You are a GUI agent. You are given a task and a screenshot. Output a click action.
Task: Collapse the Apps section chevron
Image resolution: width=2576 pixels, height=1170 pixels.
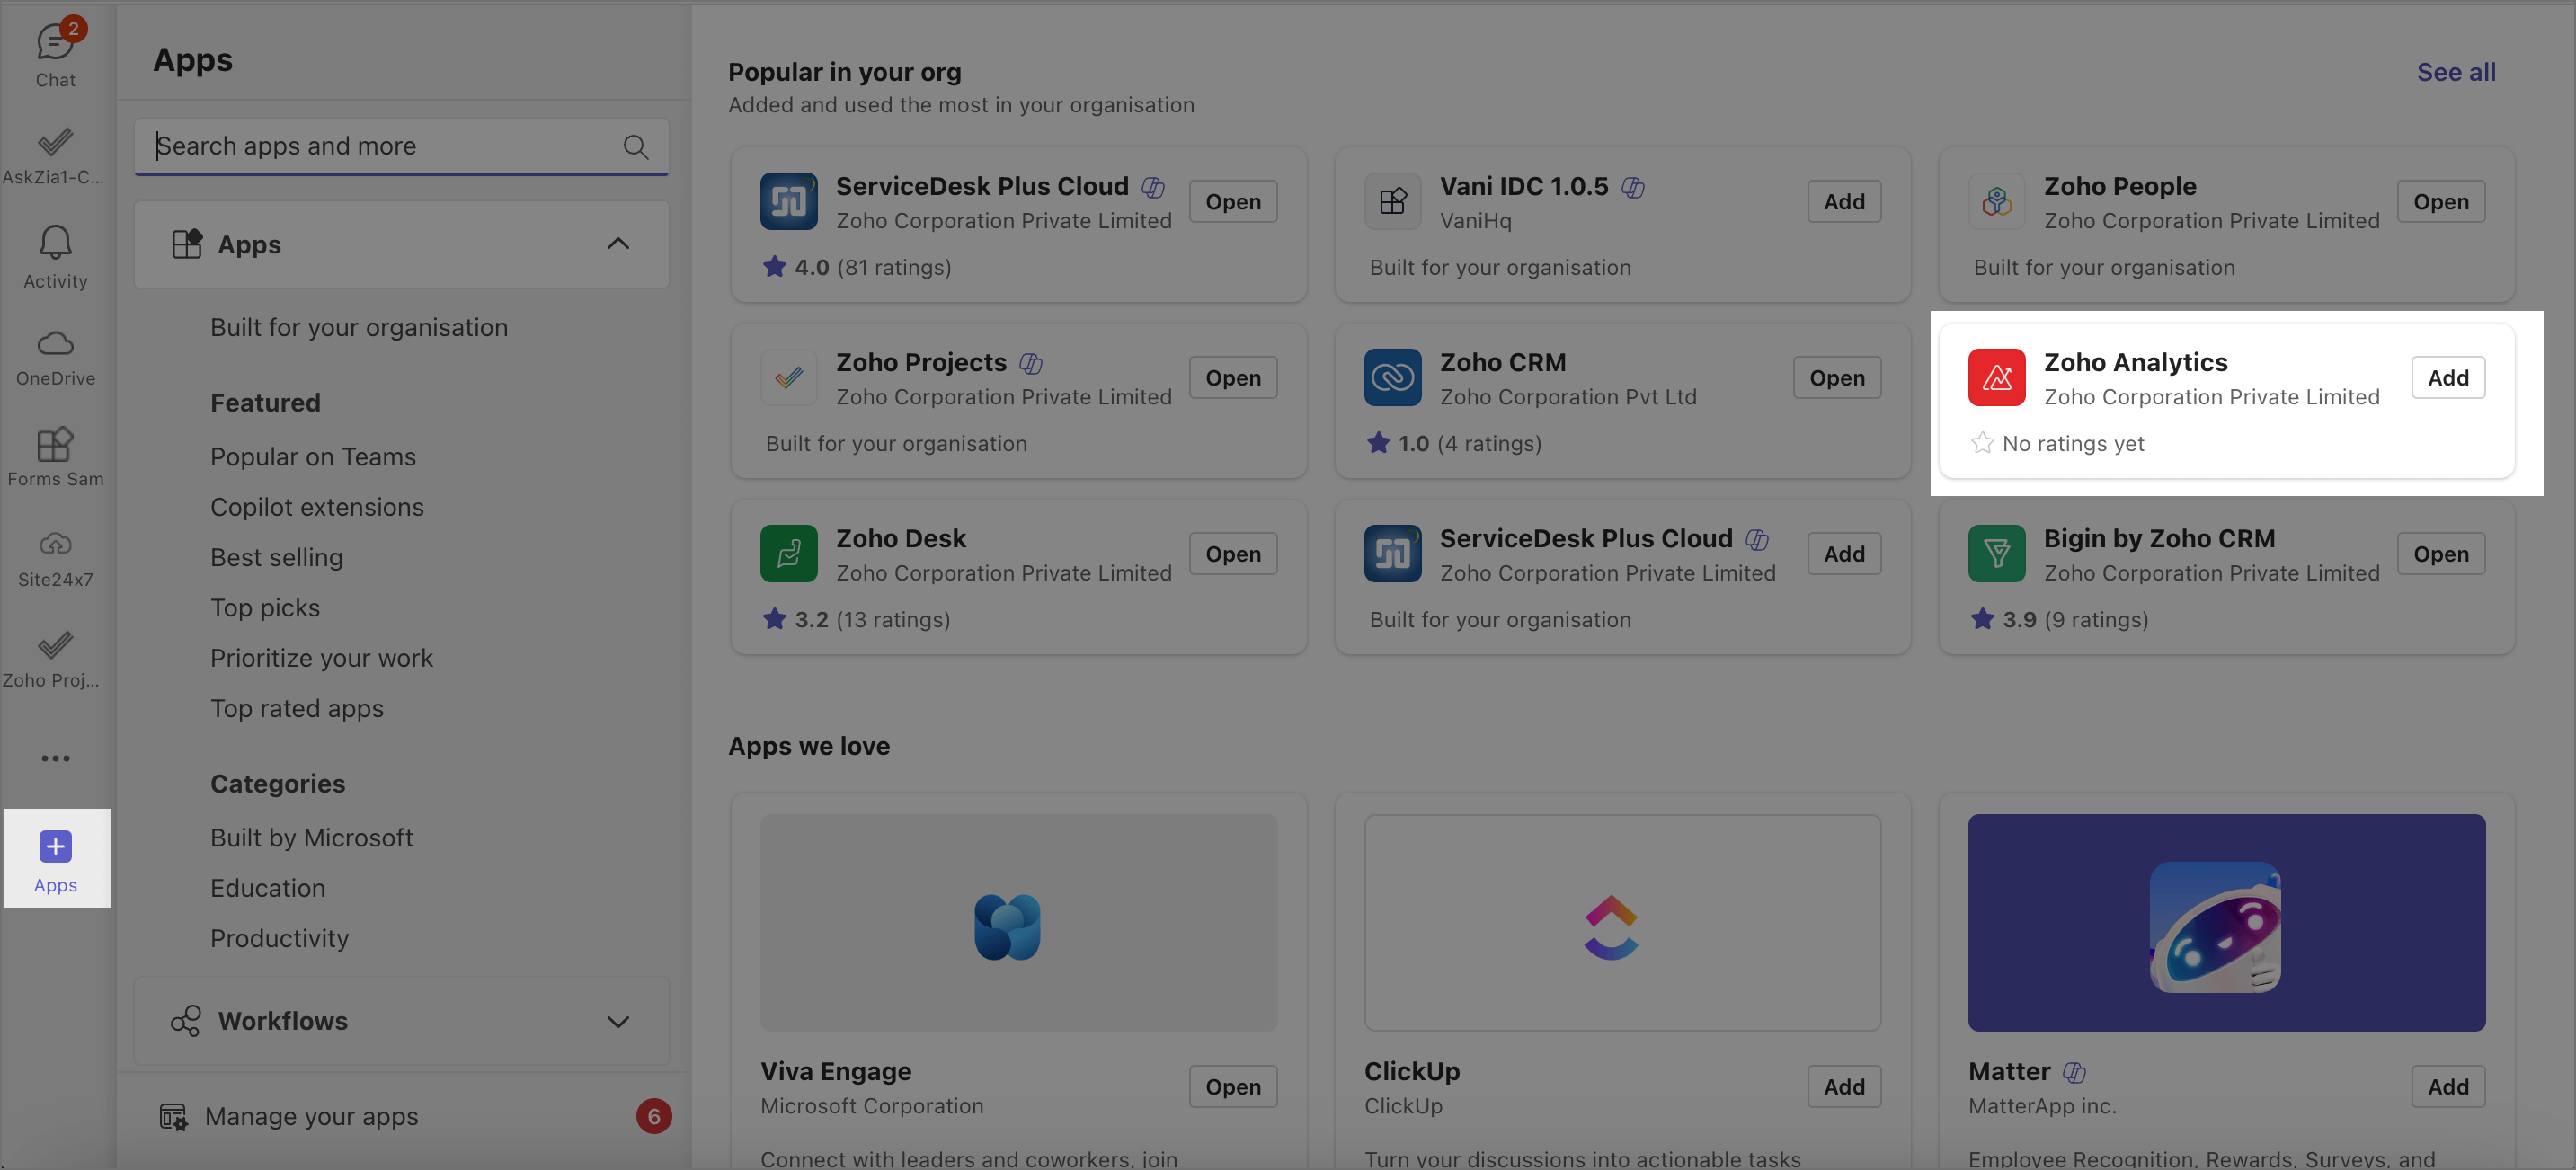tap(618, 244)
